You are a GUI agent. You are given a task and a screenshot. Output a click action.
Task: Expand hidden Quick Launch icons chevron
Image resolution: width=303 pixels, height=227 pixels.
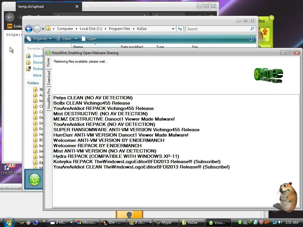(44, 221)
